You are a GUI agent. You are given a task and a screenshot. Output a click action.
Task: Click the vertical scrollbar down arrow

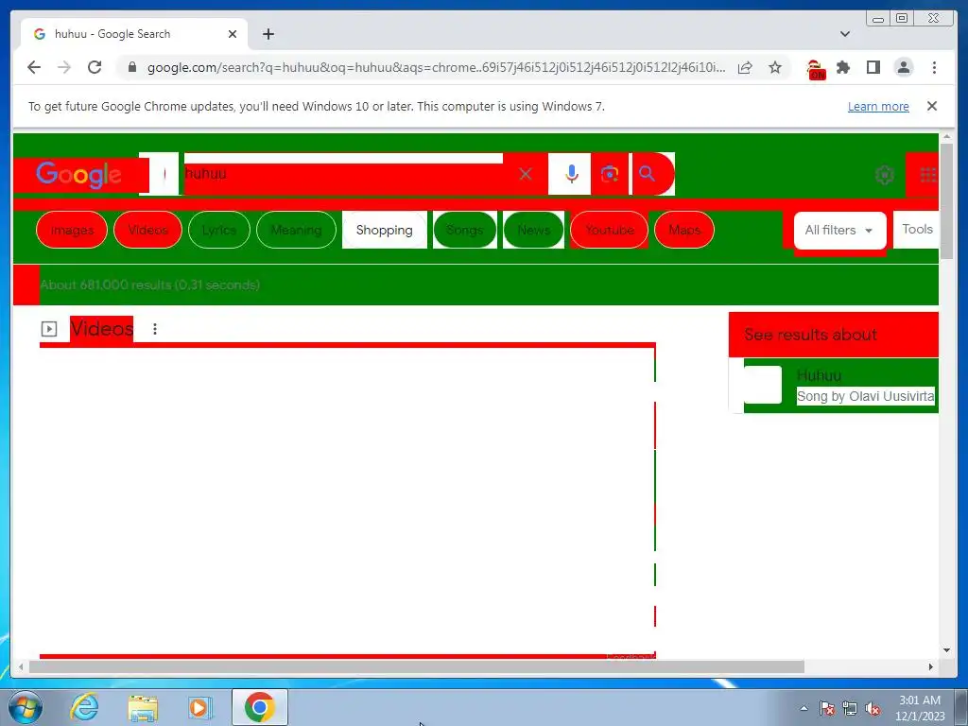coord(946,650)
